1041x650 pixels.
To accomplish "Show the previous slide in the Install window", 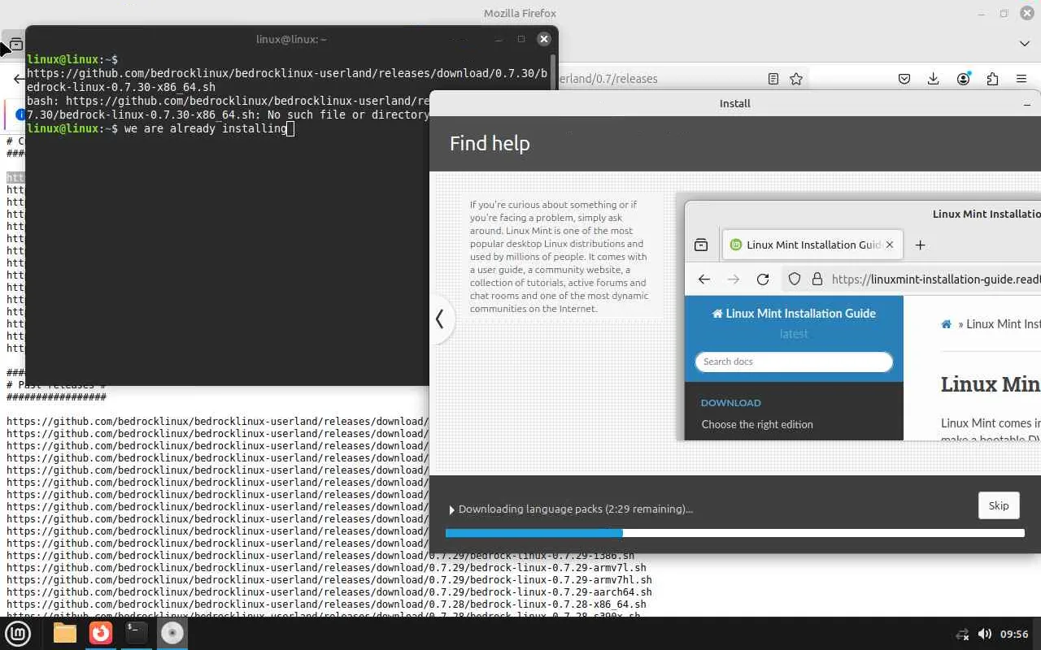I will click(440, 318).
